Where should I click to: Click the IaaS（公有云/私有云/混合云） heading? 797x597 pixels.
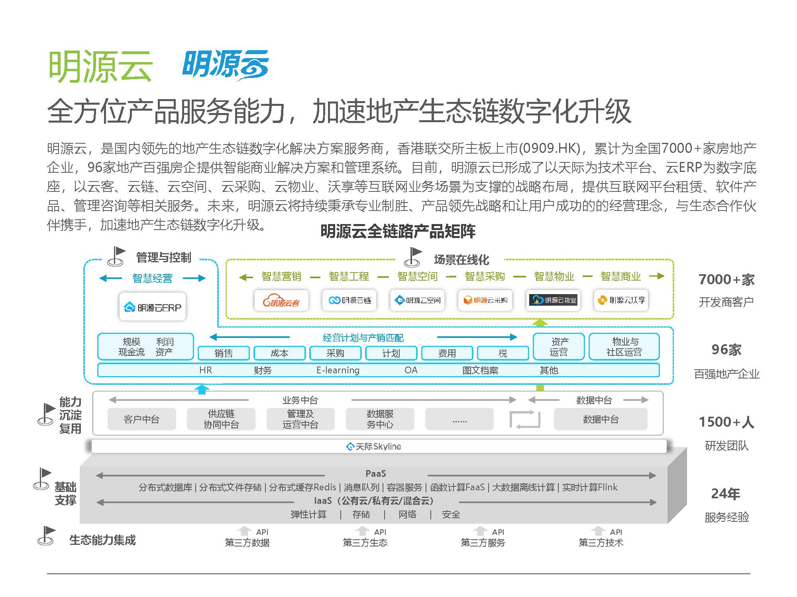point(374,501)
